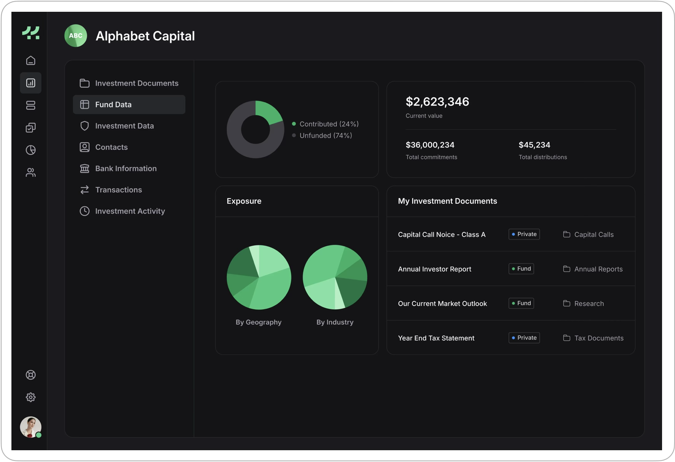
Task: Open the Annual Investor Report document
Action: coord(435,269)
